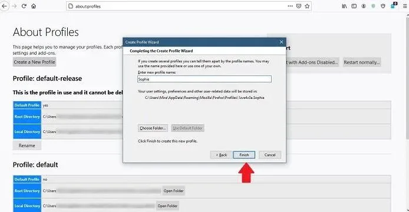Cancel the Create Profile Wizard
The image size is (409, 212).
tap(270, 155)
